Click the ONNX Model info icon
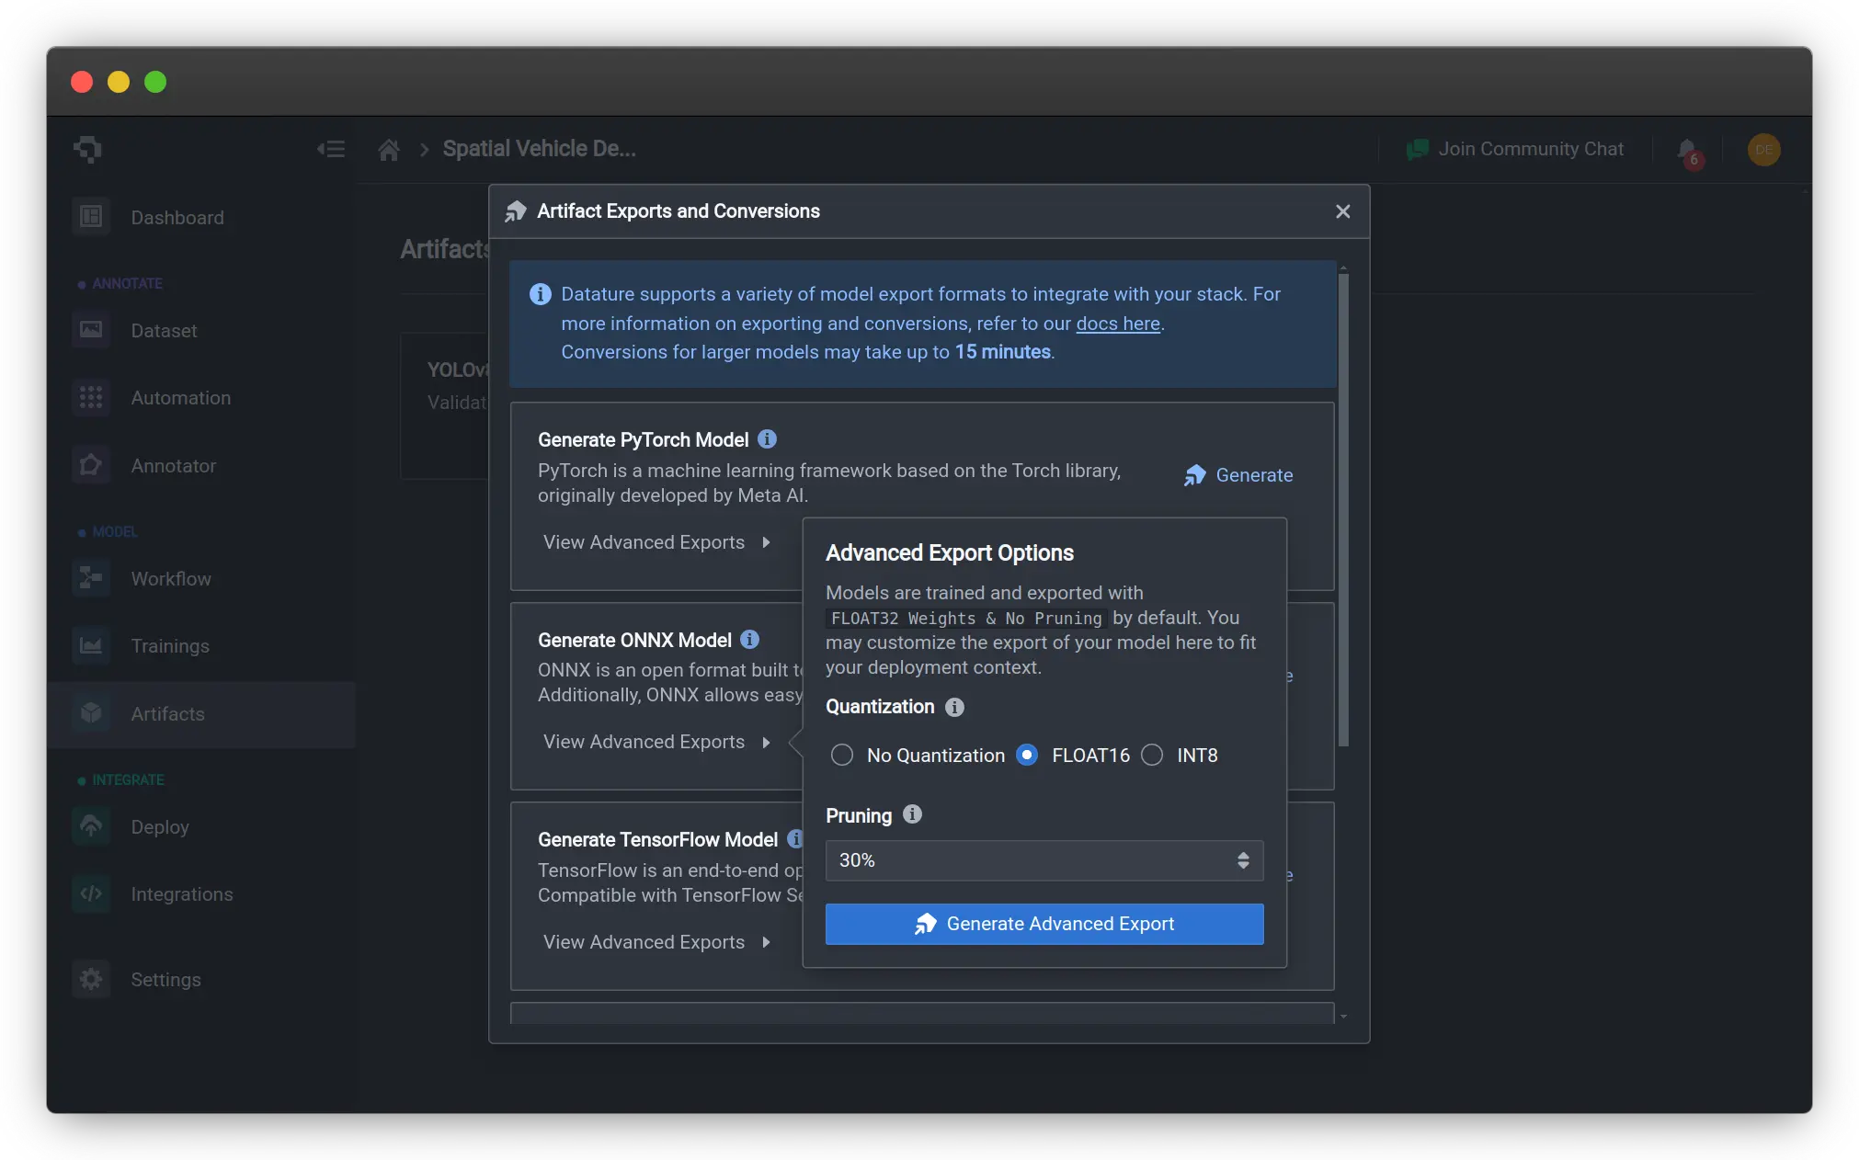Image resolution: width=1859 pixels, height=1160 pixels. 749,640
